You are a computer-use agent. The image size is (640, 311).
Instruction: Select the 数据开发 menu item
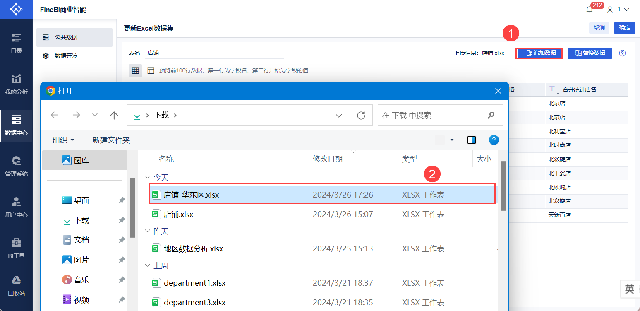pos(74,56)
